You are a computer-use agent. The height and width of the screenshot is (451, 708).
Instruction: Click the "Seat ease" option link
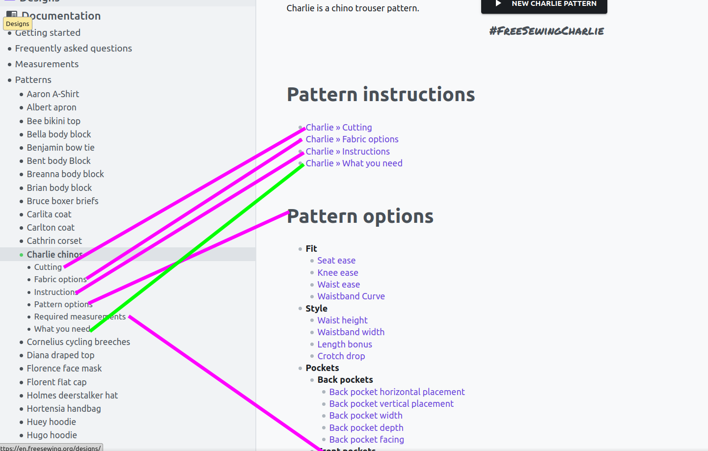pos(336,260)
